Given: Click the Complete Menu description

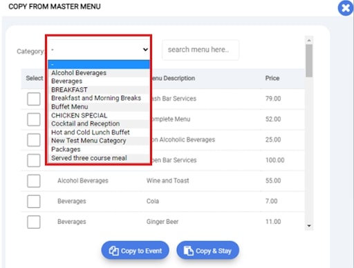Looking at the screenshot, I should tap(171, 119).
